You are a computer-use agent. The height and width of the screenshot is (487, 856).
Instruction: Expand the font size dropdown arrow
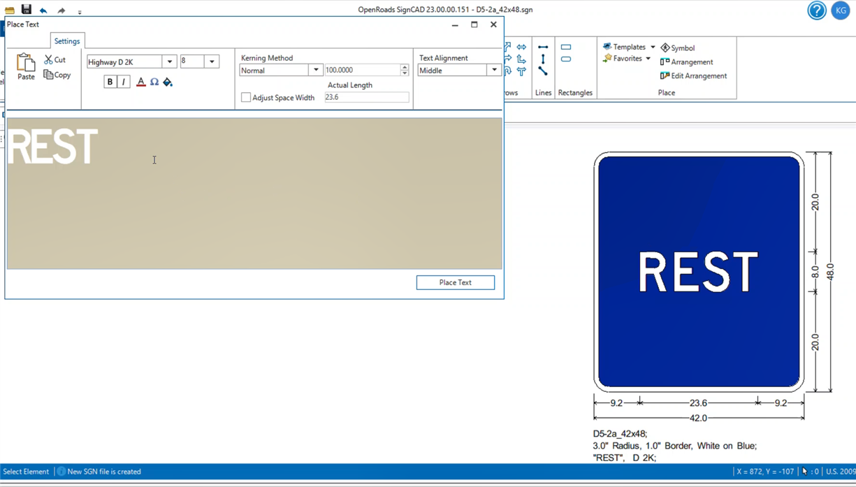coord(212,61)
